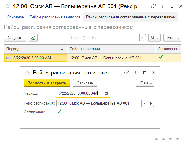Image resolution: width=187 pixels, height=146 pixels.
Task: Click the Создать button
Action: [x=15, y=38]
